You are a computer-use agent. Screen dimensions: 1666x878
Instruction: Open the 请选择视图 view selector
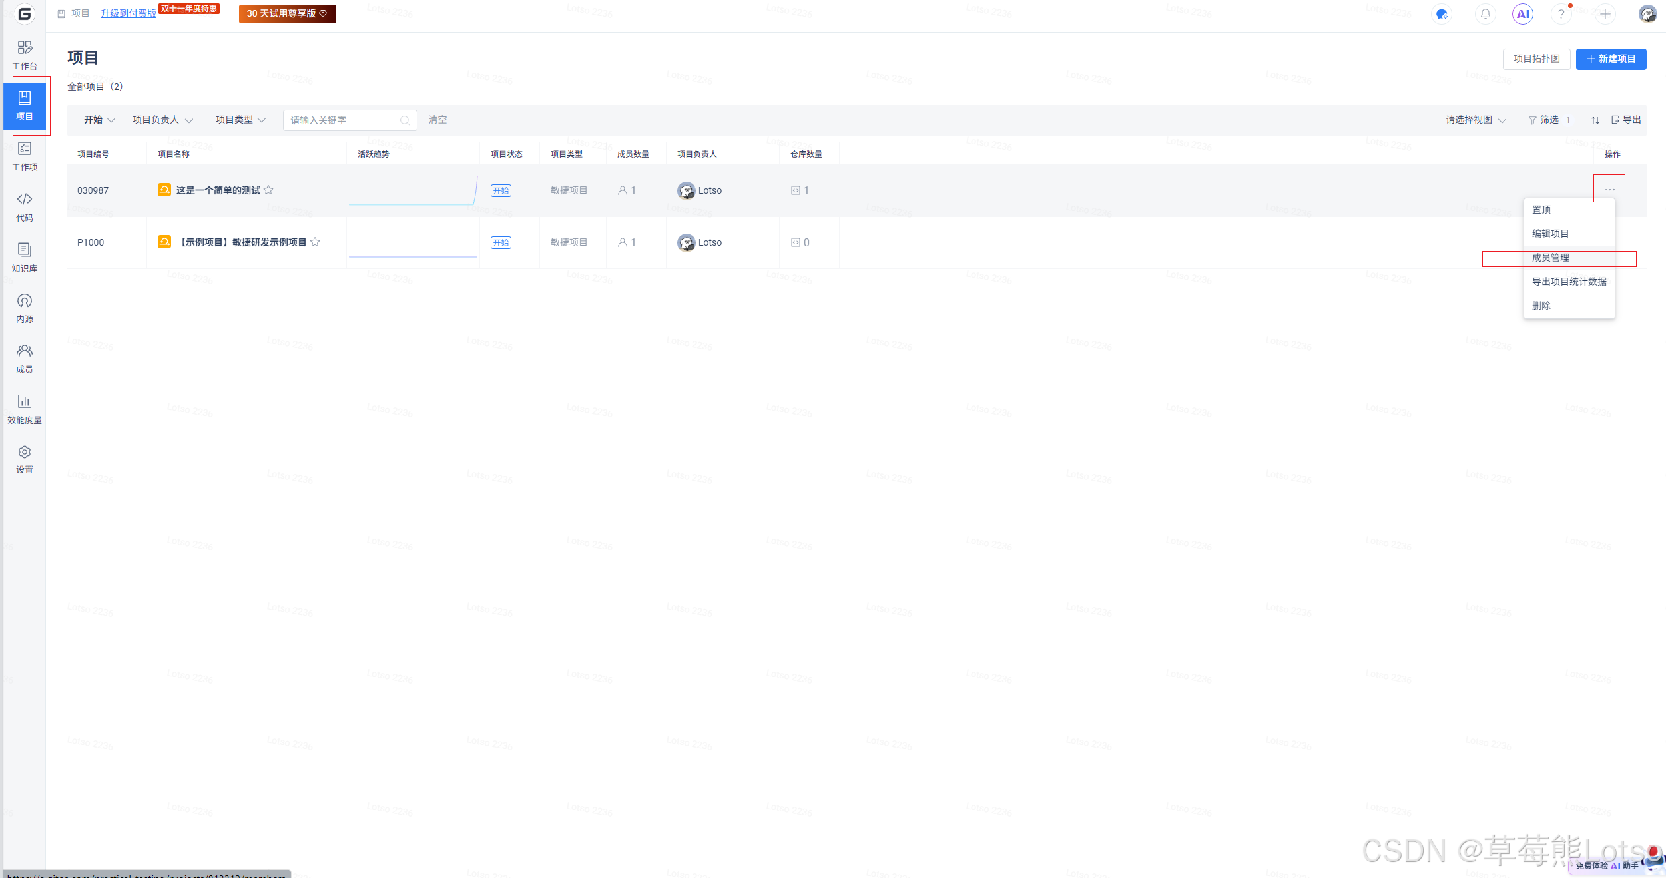[x=1475, y=120]
